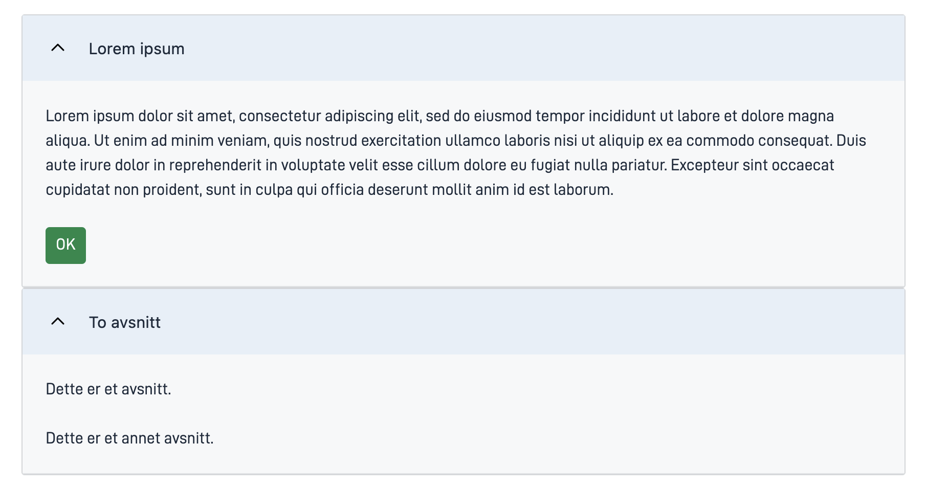Image resolution: width=926 pixels, height=488 pixels.
Task: Click empty space in To avsnitt header bar
Action: [x=512, y=322]
